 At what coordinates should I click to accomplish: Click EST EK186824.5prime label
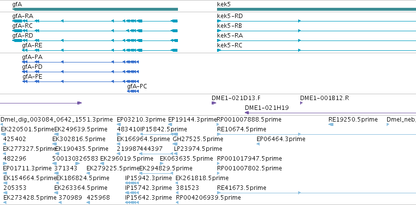[83, 178]
